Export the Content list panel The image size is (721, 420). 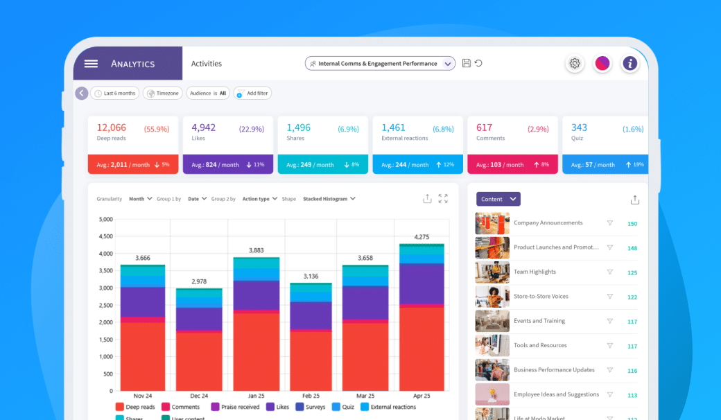click(x=634, y=200)
